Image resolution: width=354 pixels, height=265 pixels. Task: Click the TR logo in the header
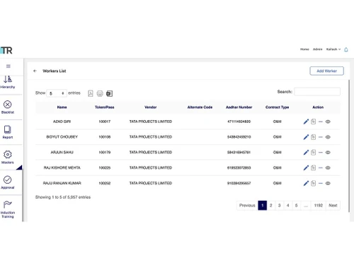[x=6, y=50]
